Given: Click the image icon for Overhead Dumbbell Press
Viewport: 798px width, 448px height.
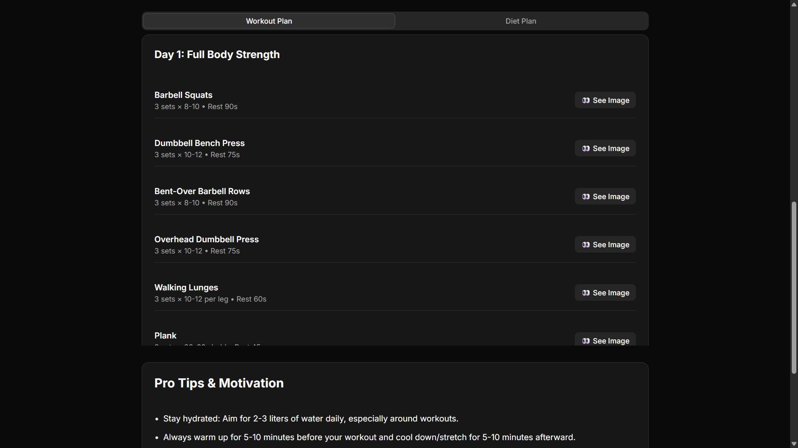Looking at the screenshot, I should coord(586,245).
